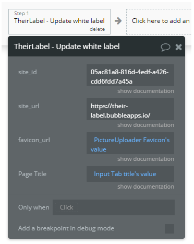The height and width of the screenshot is (244, 194).
Task: Click the panel title bar text
Action: 67,47
